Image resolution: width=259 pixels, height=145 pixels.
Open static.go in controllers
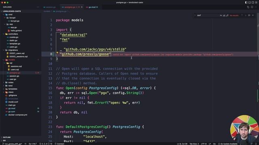click(x=13, y=40)
